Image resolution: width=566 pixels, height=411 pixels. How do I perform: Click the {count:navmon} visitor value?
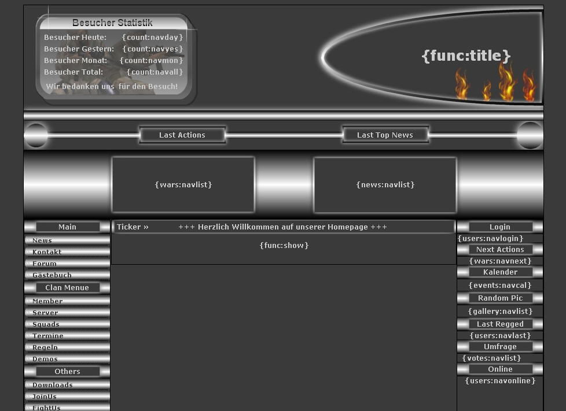click(152, 60)
